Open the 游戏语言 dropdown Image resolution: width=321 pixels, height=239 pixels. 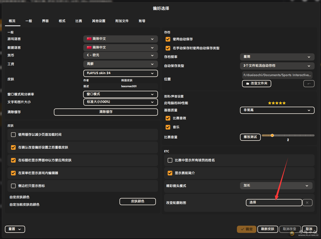tap(121, 39)
